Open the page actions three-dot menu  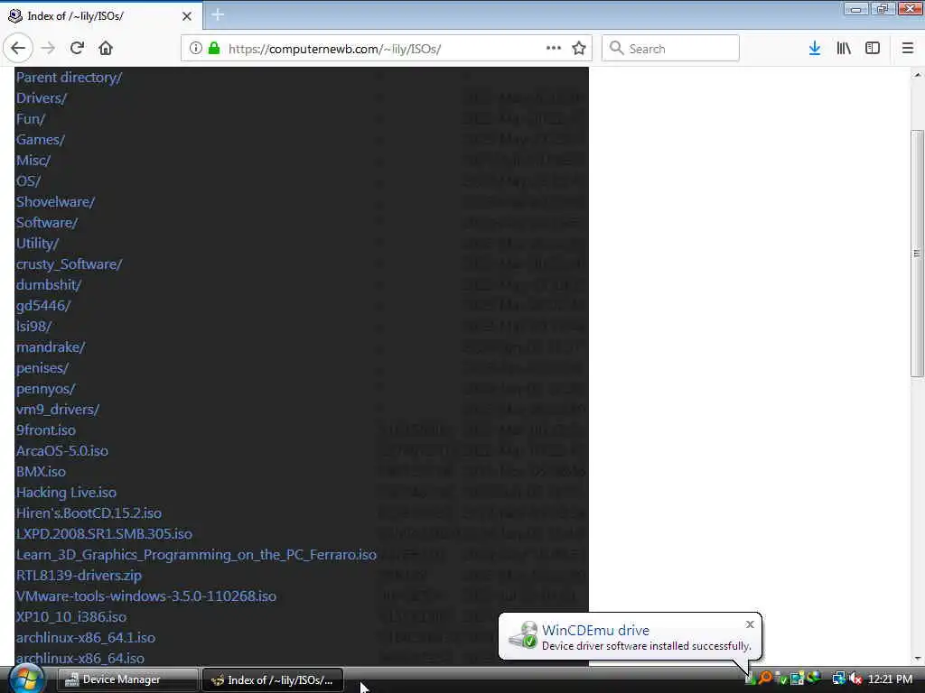point(554,49)
